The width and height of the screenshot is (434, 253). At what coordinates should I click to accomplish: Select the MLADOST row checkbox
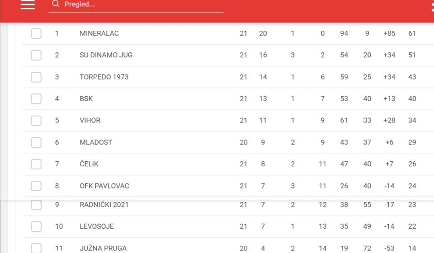point(36,142)
